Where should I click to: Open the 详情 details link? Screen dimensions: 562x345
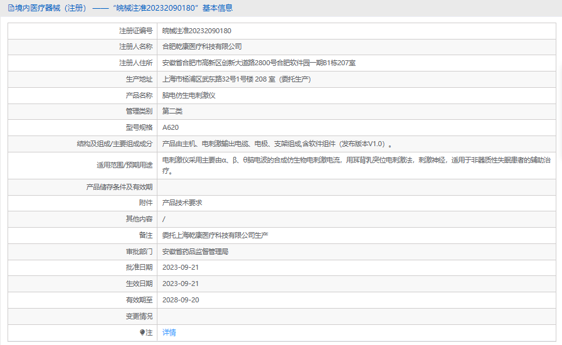coord(169,332)
